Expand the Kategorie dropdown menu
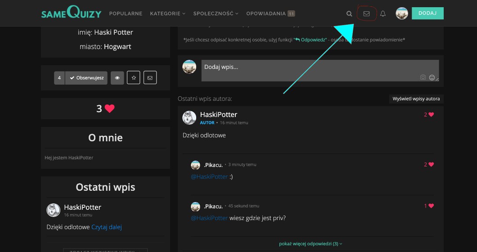Viewport: 477px width, 252px height. [x=167, y=13]
